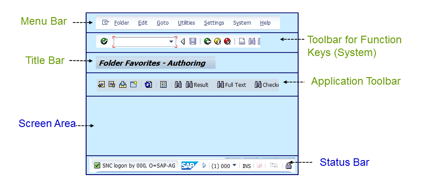The height and width of the screenshot is (183, 424).
Task: Click the Save floppy disk icon
Action: (x=193, y=41)
